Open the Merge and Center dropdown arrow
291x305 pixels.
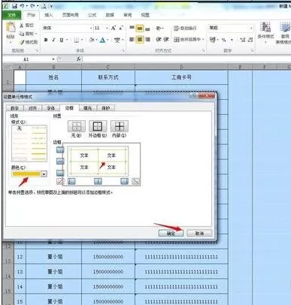tap(203, 39)
